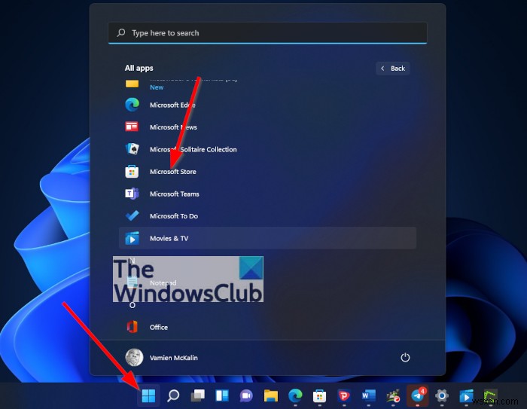Click the Movies & TV icon in app list
Screen dimensions: 527x409
pyautogui.click(x=132, y=238)
